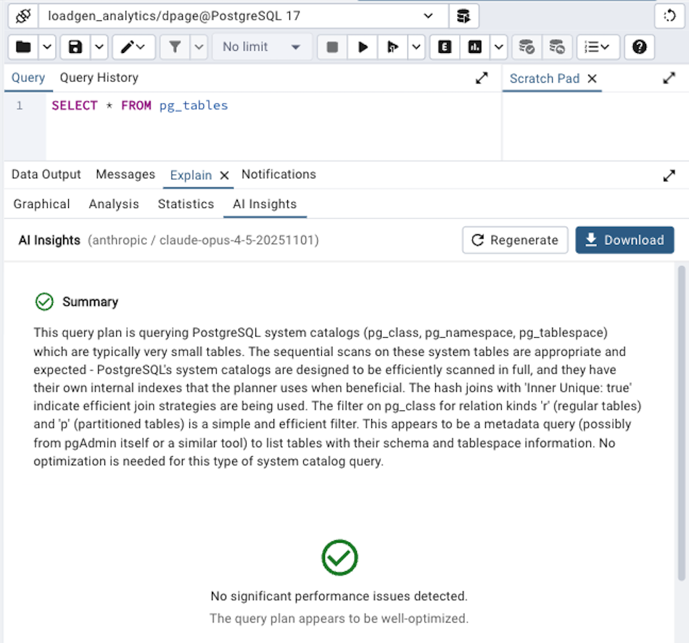
Task: Click the filter icon in the toolbar
Action: [175, 46]
